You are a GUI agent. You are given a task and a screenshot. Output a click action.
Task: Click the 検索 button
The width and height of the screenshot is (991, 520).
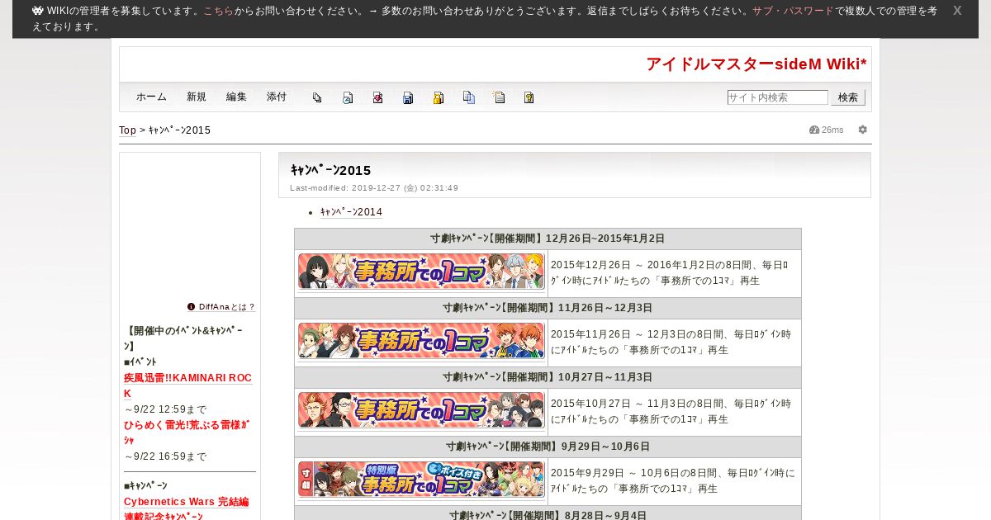click(x=848, y=97)
